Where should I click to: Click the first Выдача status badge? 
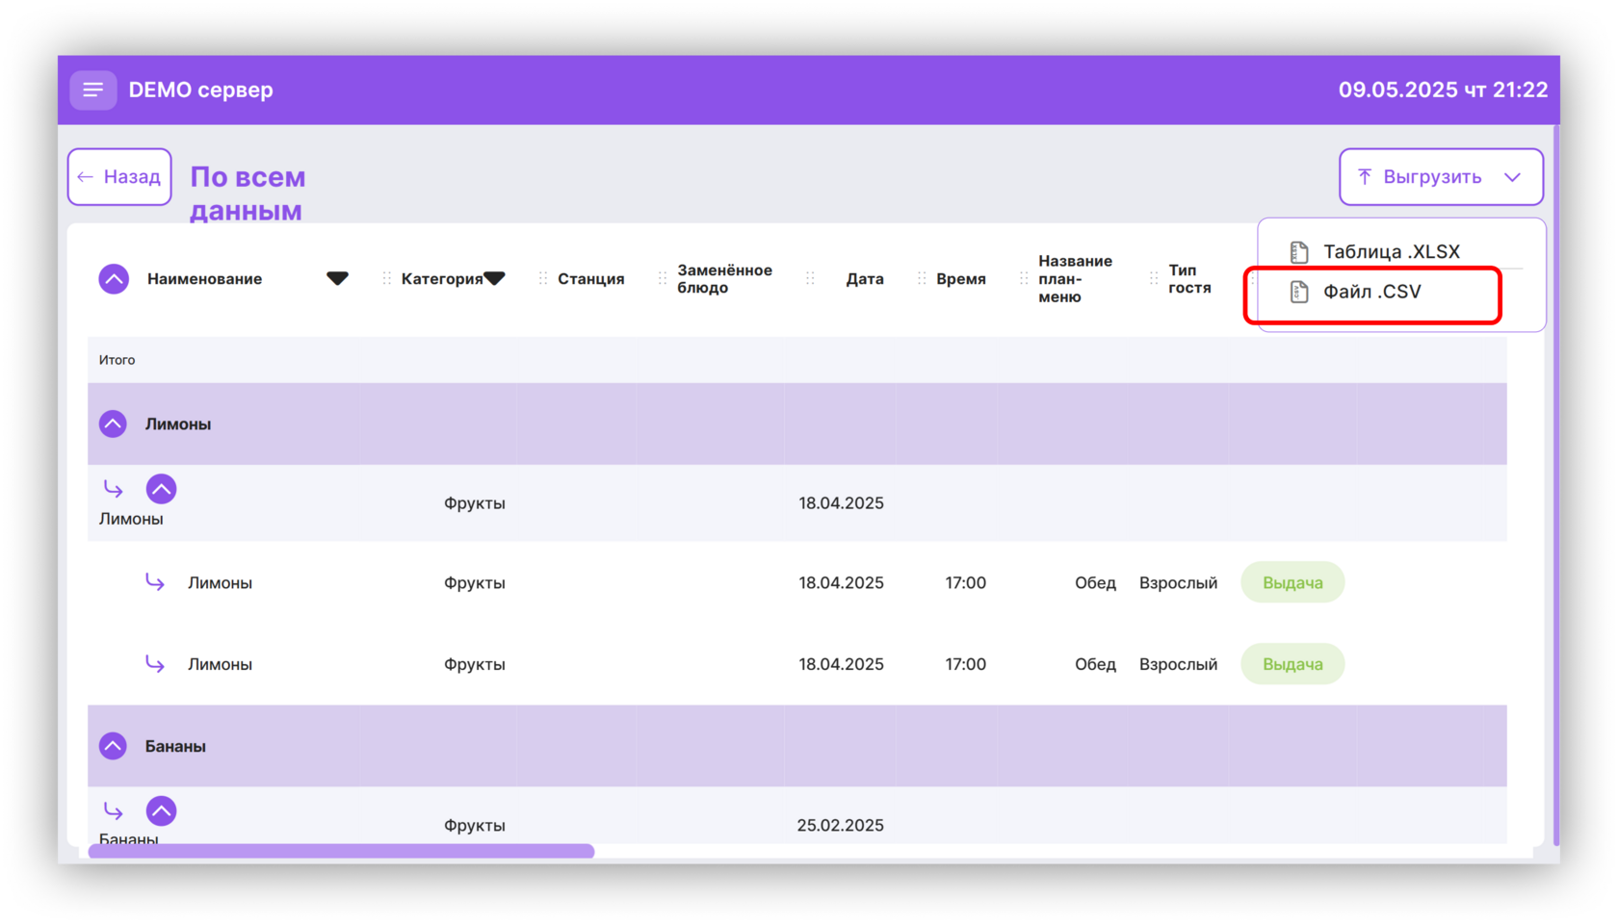1292,583
